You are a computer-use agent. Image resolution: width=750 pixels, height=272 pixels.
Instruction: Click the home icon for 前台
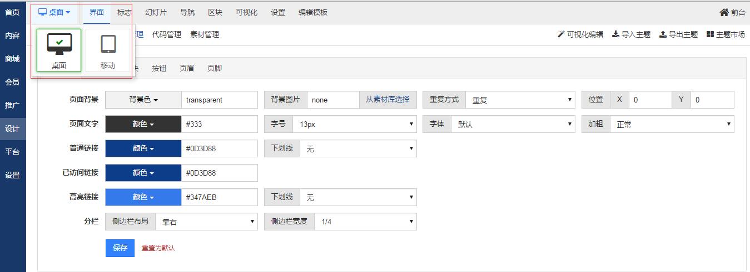coord(724,12)
